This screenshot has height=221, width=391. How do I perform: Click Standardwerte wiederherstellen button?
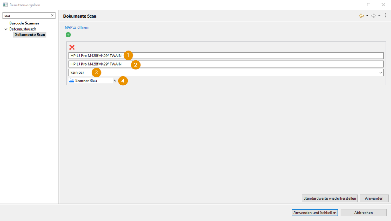pyautogui.click(x=330, y=198)
